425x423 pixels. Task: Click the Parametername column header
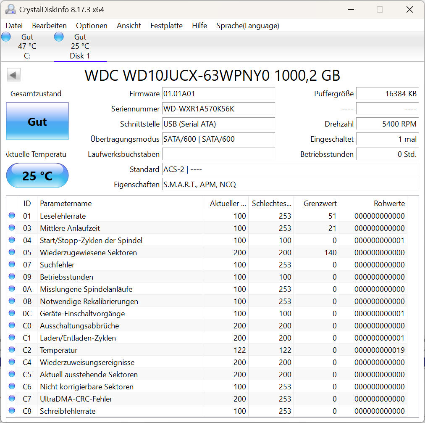pyautogui.click(x=120, y=203)
